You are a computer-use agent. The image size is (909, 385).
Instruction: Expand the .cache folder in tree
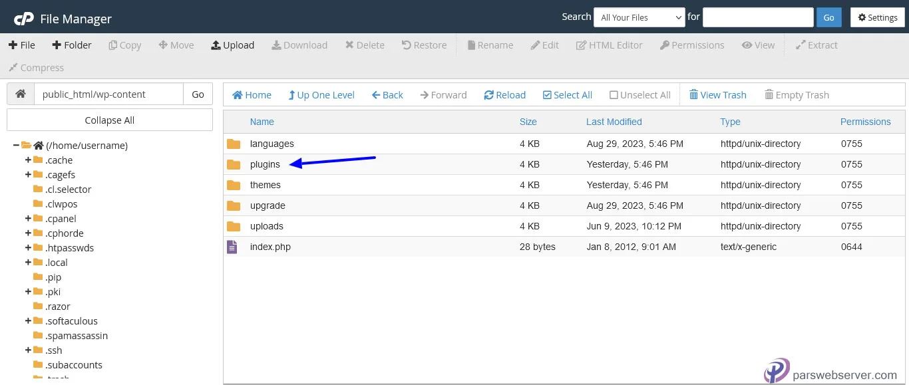[28, 160]
